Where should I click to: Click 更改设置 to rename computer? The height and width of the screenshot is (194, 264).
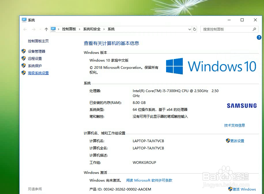(x=237, y=141)
